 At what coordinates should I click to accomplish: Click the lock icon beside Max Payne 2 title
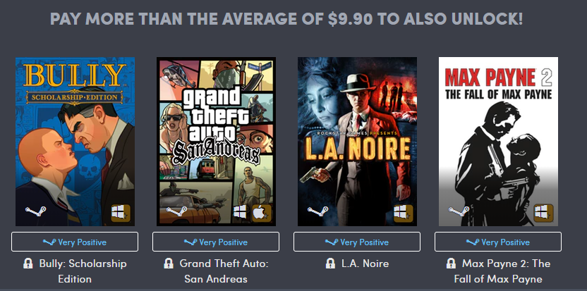pyautogui.click(x=451, y=264)
